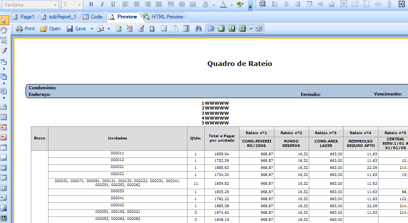
Task: Click the Print button
Action: pyautogui.click(x=25, y=29)
